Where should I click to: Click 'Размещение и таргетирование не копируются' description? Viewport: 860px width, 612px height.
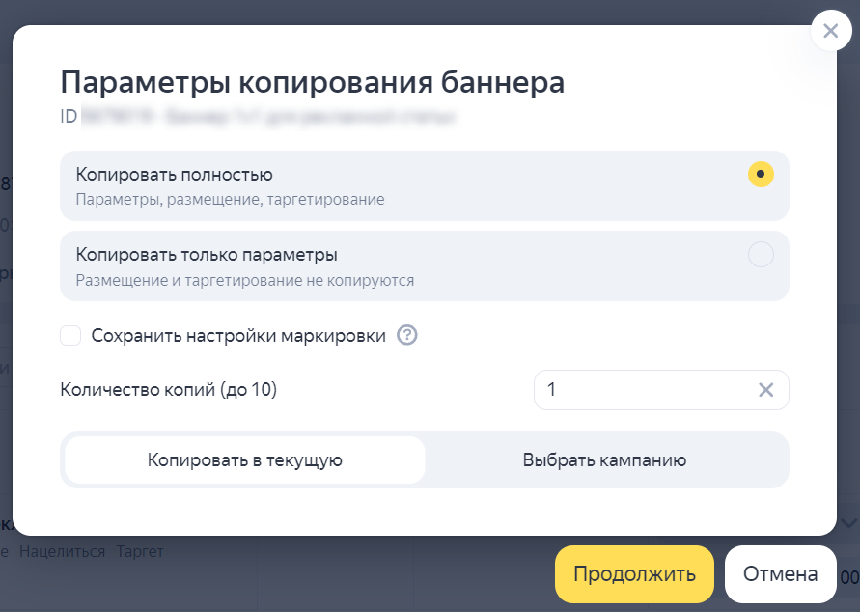(x=244, y=281)
